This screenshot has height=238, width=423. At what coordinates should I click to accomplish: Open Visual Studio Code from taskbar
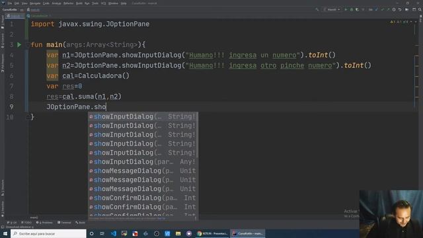(x=113, y=233)
